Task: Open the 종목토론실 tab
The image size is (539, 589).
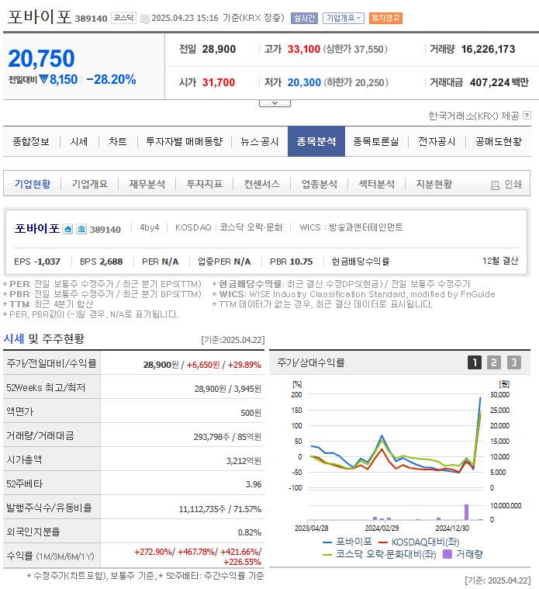Action: [x=375, y=141]
